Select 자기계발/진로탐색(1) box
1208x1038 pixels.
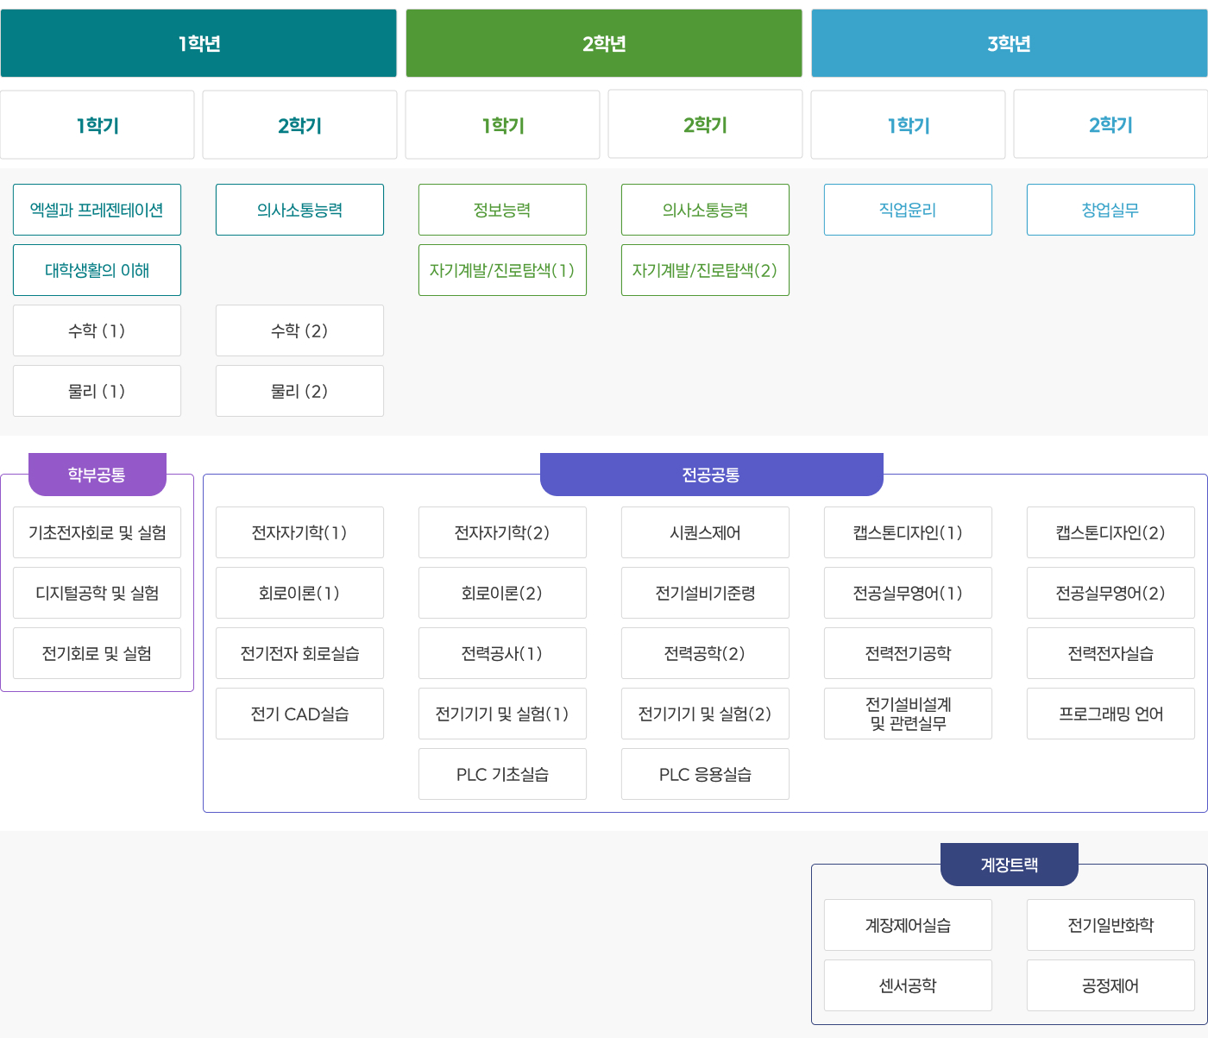(x=502, y=270)
